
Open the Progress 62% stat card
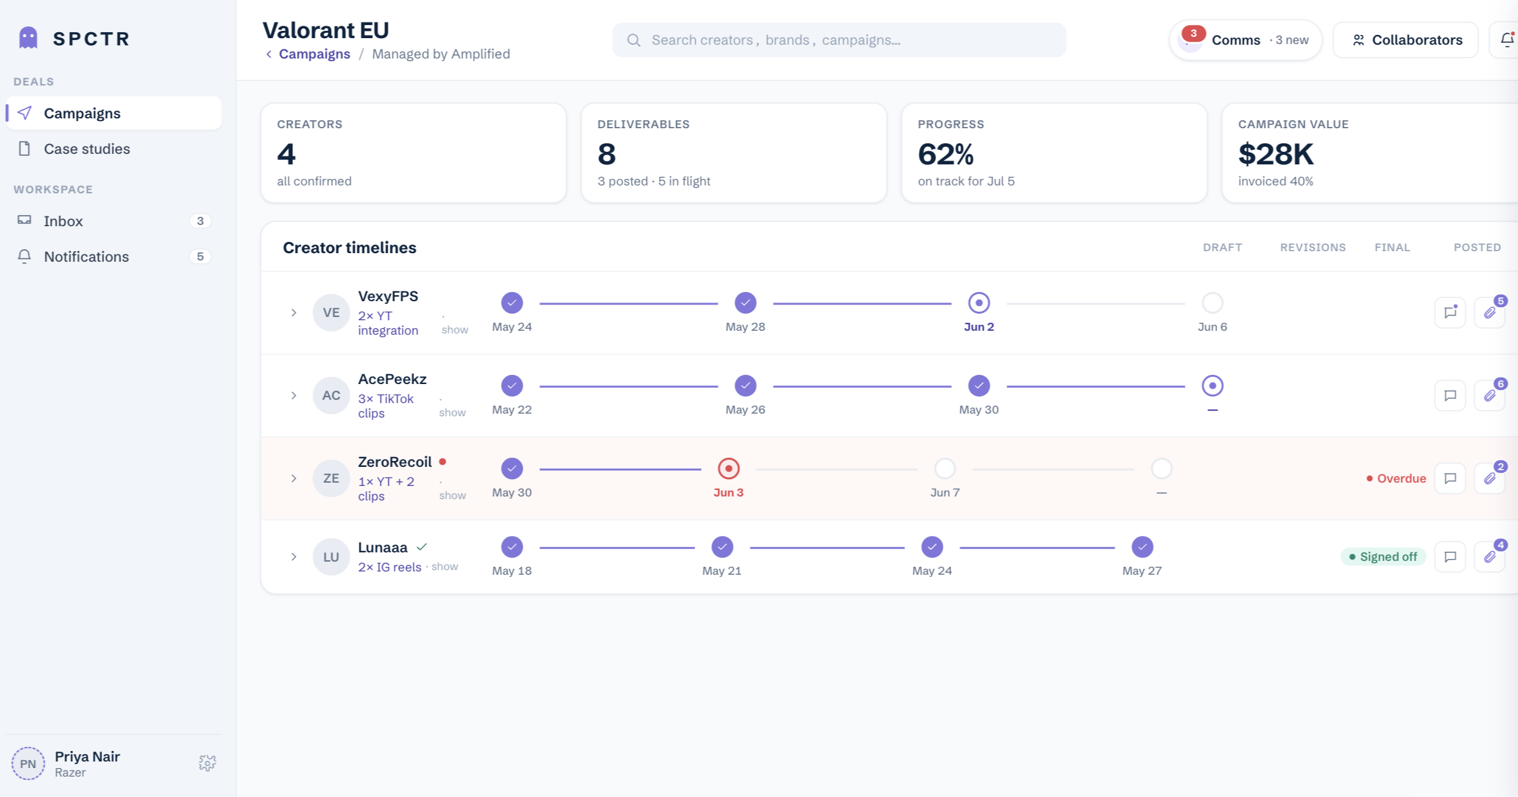(1054, 153)
